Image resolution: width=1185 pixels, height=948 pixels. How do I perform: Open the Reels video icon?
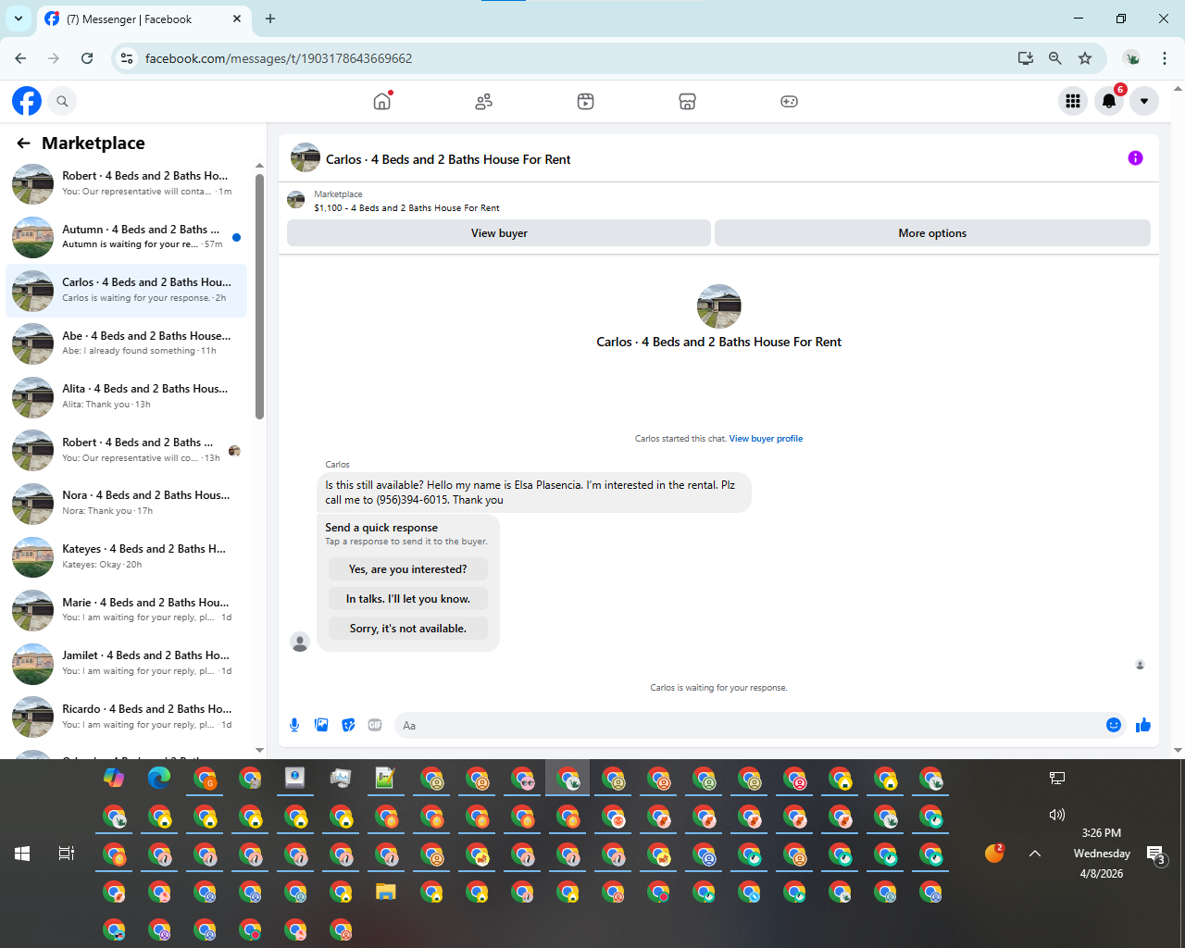pos(585,101)
